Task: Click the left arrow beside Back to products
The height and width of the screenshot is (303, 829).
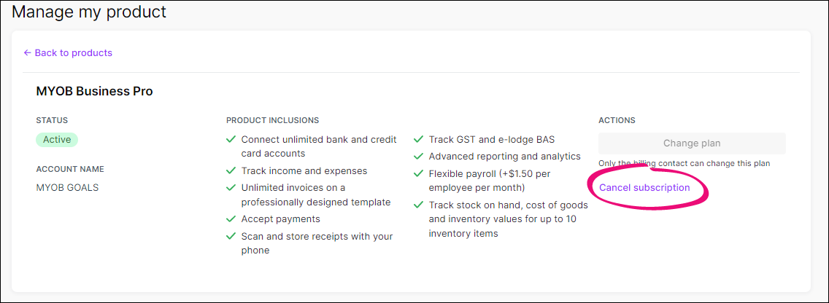Action: click(x=28, y=53)
